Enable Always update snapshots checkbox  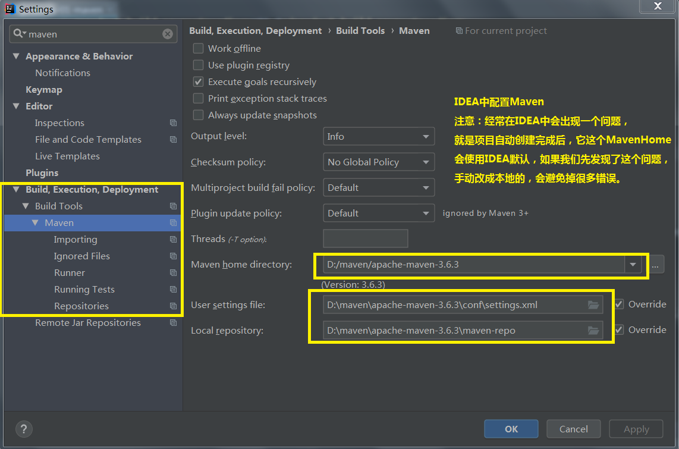[199, 115]
